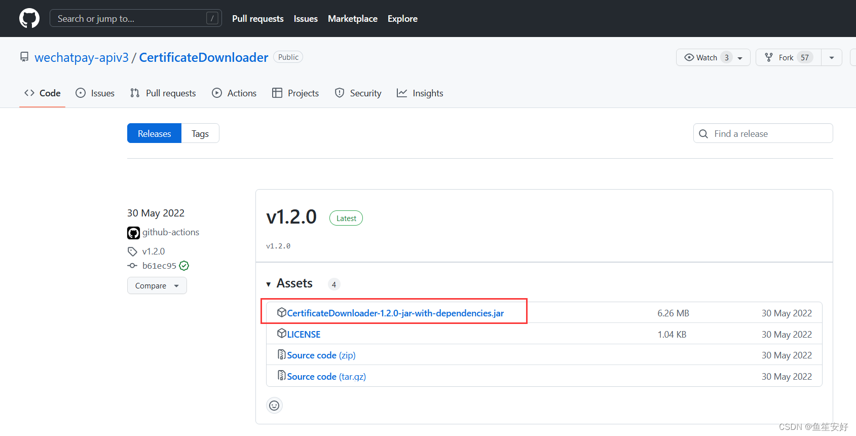Open Explore in the top navigation

point(402,18)
